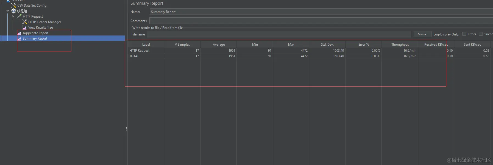Sort by Throughput column header
Viewport: 493px width, 165px height.
[x=400, y=44]
